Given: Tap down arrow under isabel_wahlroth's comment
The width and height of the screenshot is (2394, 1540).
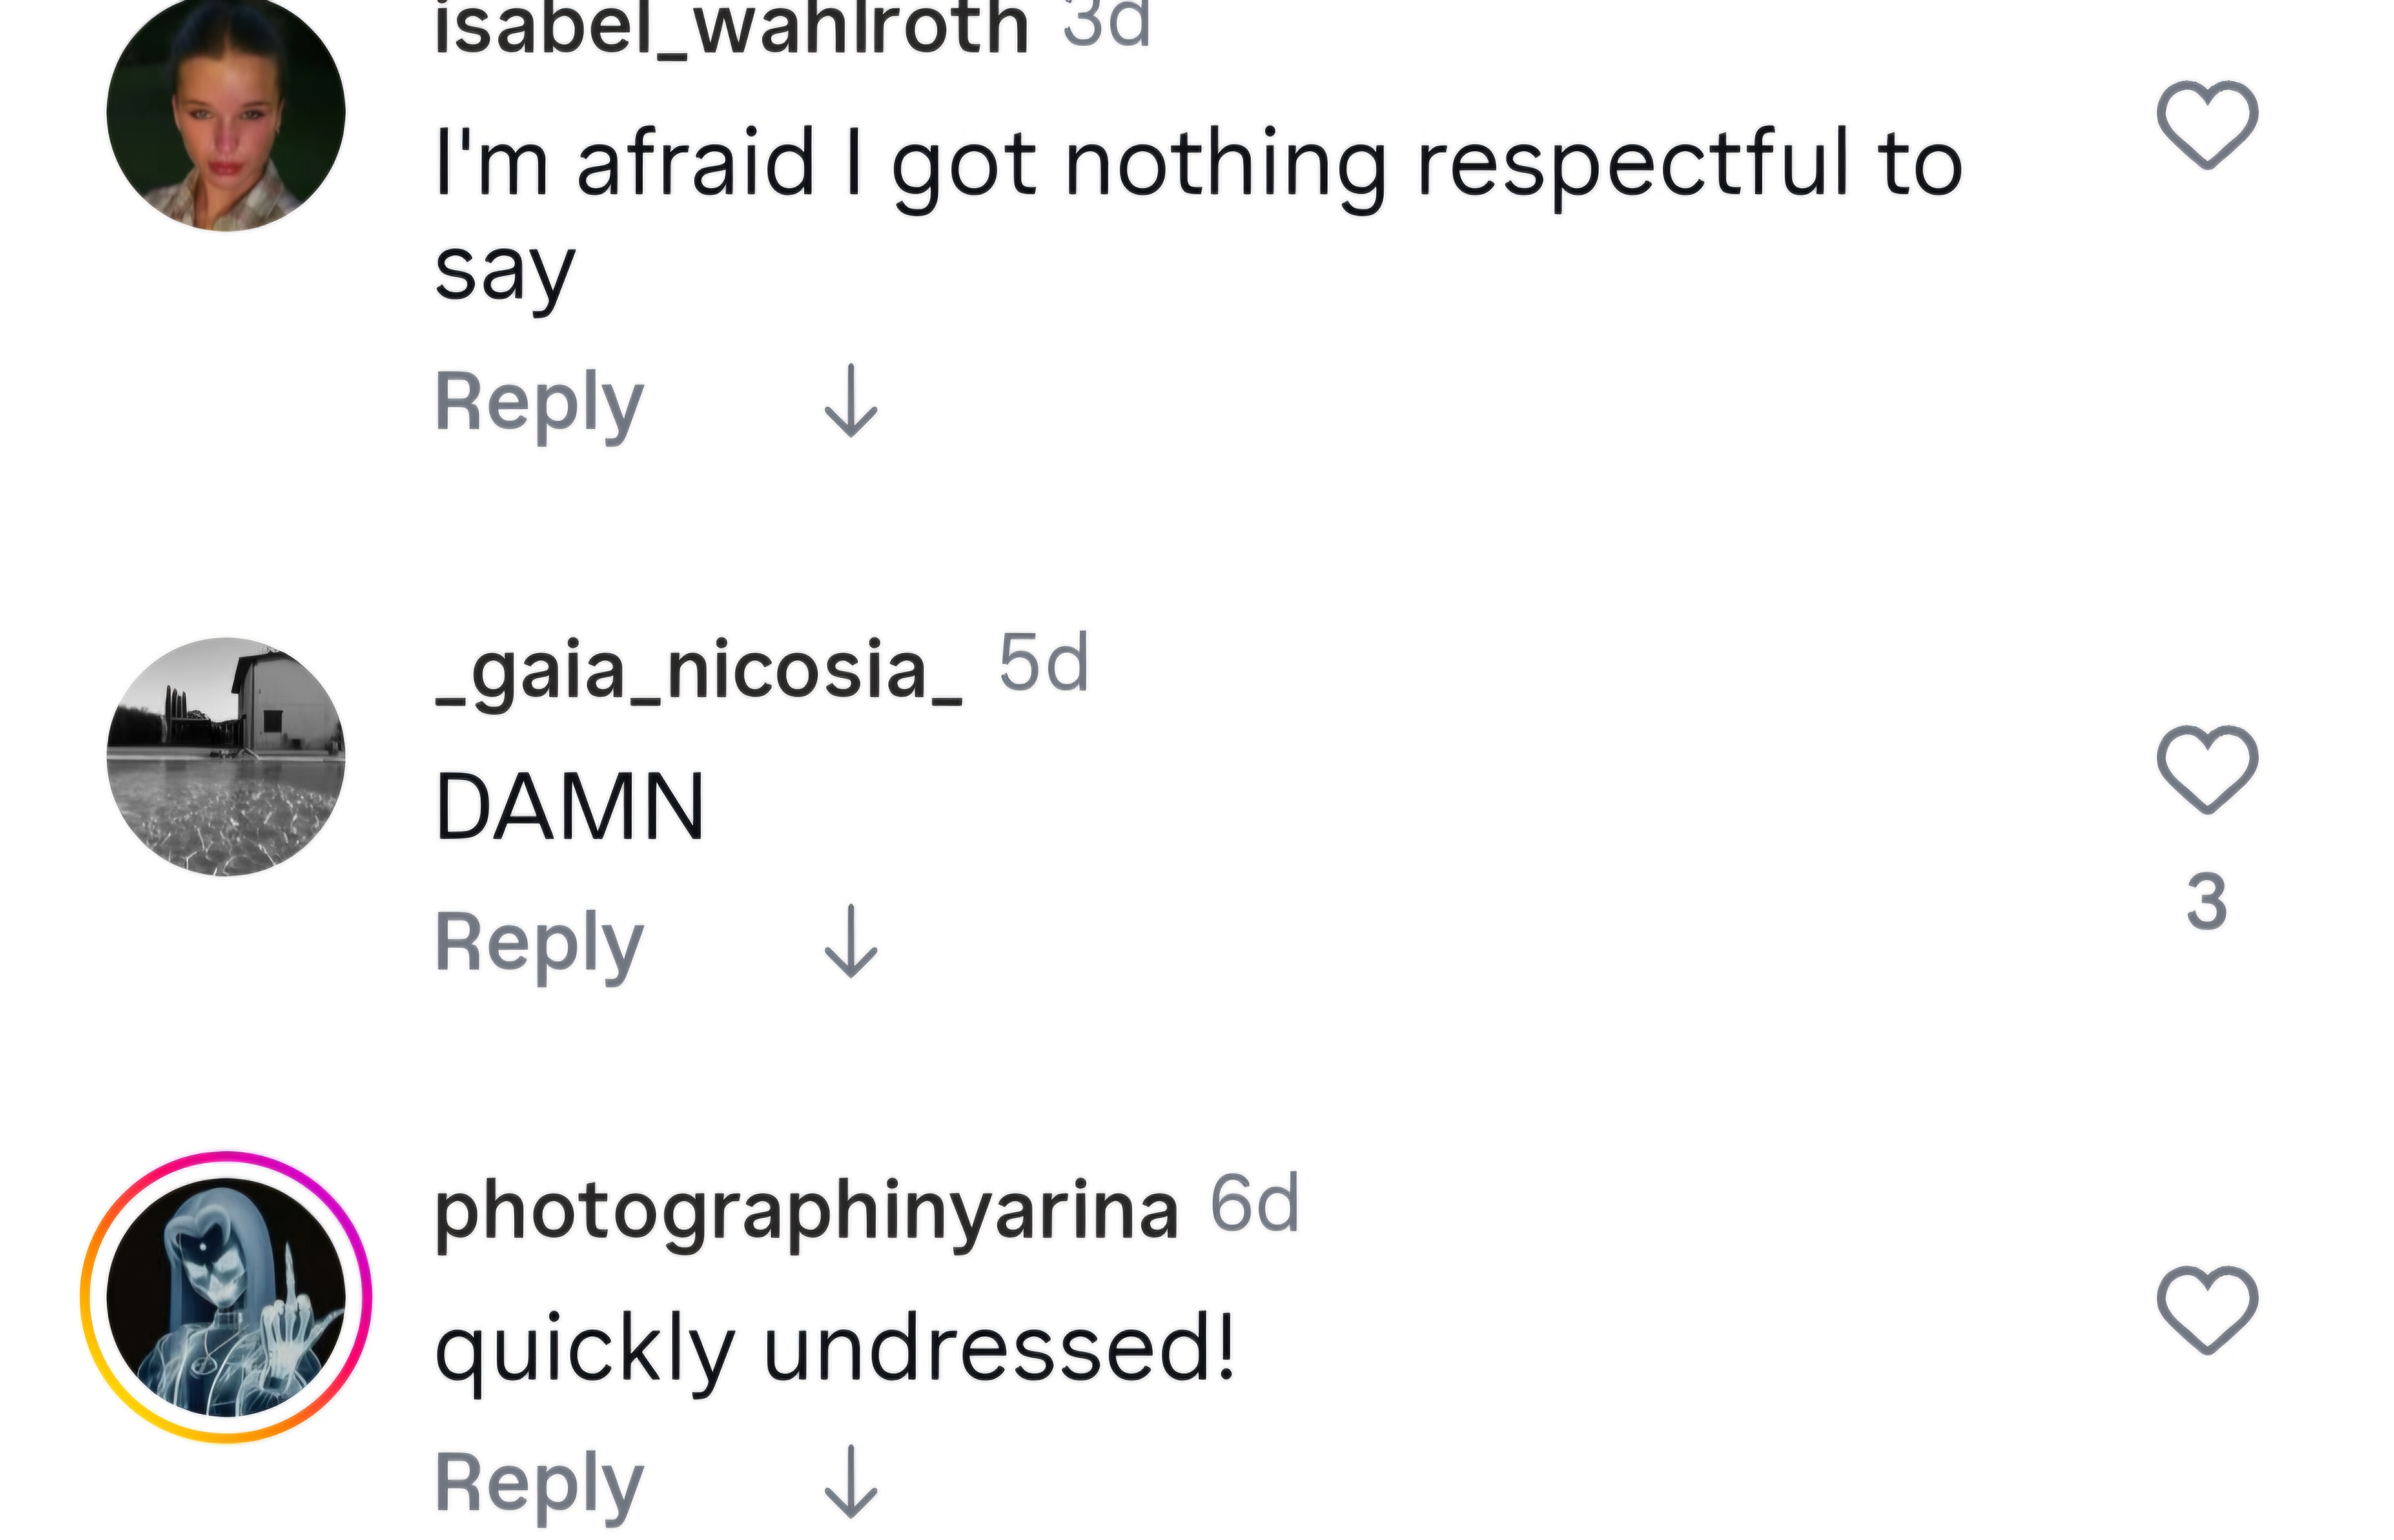Looking at the screenshot, I should coord(850,401).
